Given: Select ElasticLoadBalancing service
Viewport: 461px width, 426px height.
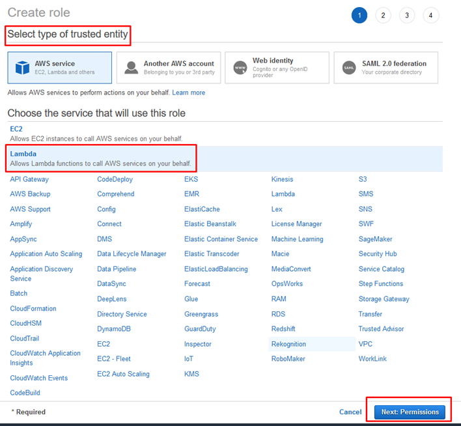Looking at the screenshot, I should pos(216,269).
